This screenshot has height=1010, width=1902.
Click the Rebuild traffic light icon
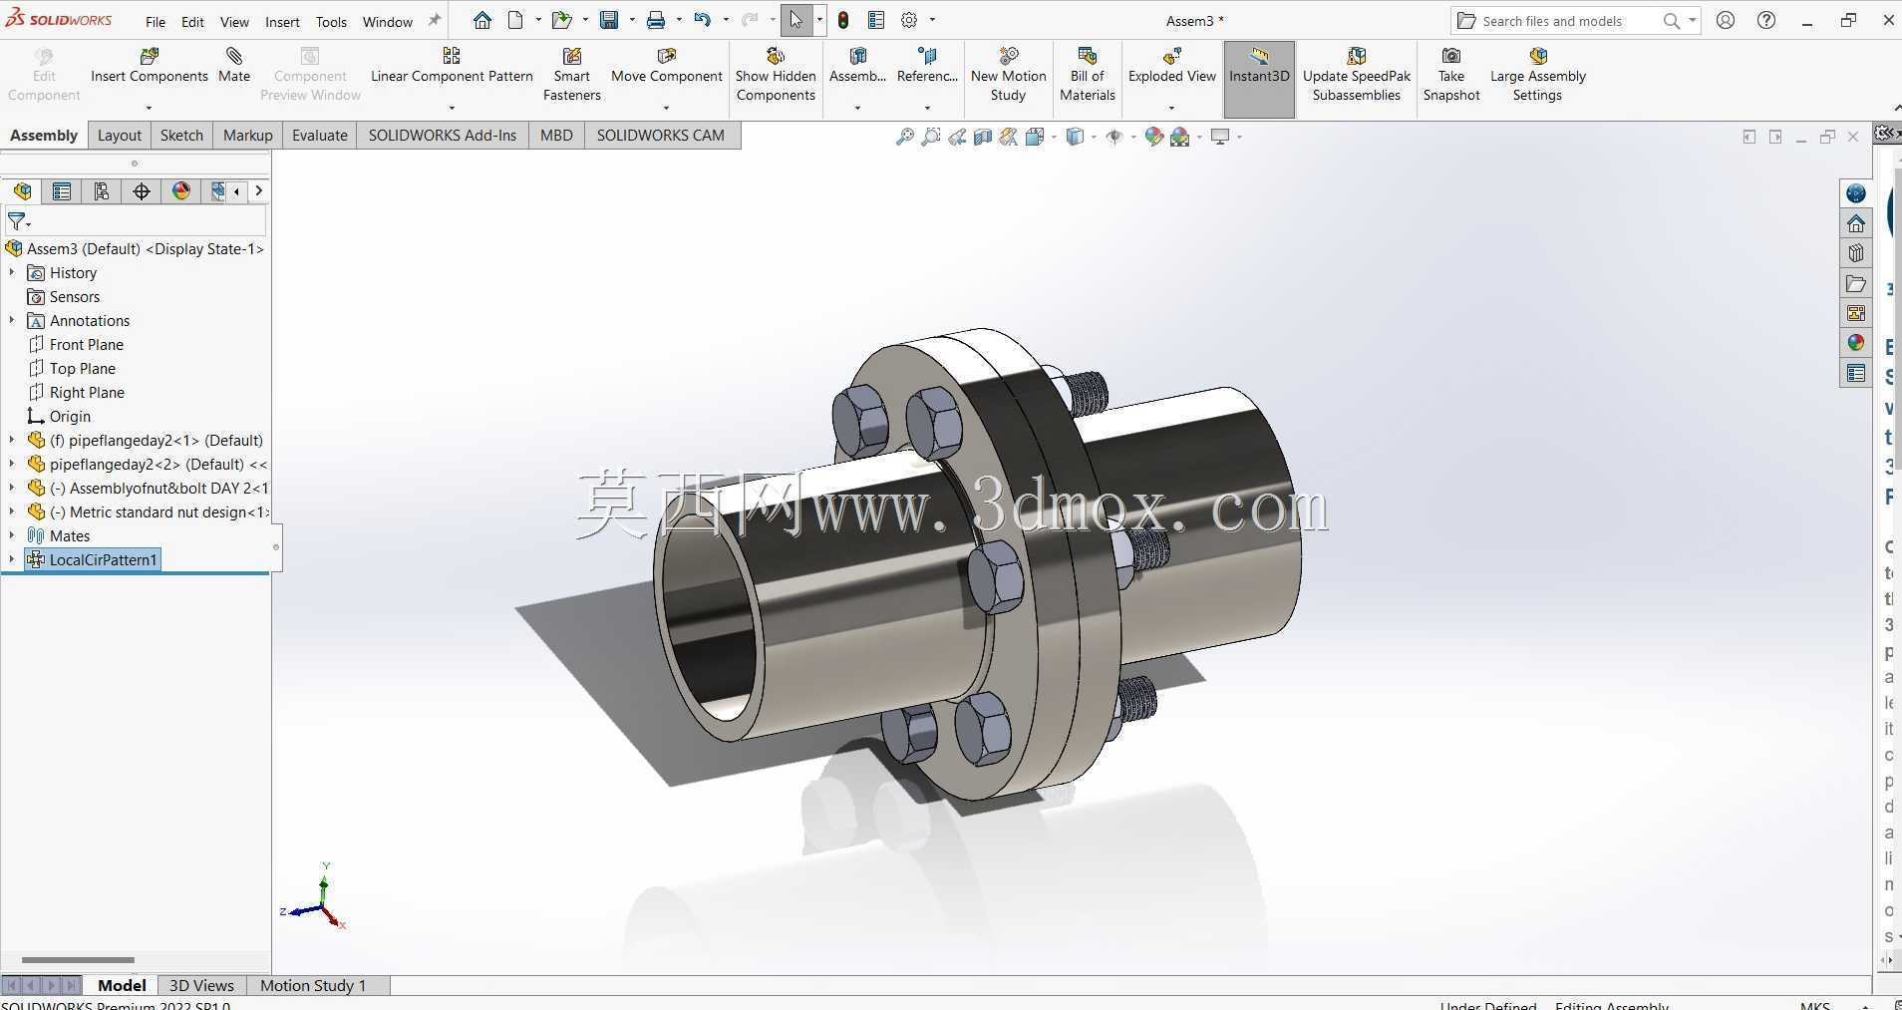[x=843, y=20]
